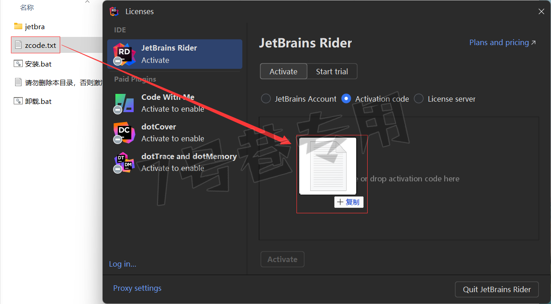551x304 pixels.
Task: Click the 请勿删除本目录 text file icon
Action: (x=18, y=82)
